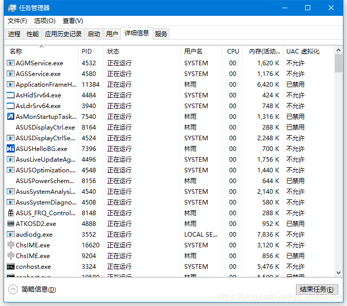
Task: Maximize the Task Manager window
Action: click(x=307, y=8)
